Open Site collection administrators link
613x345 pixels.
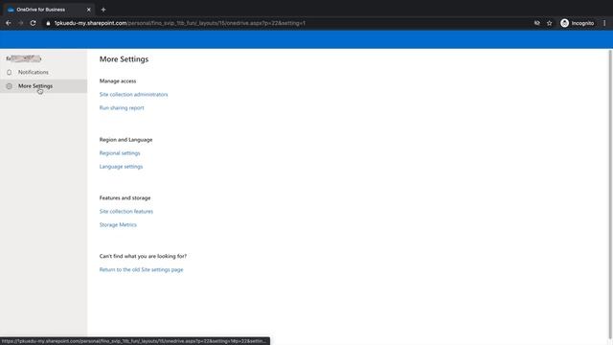(x=134, y=95)
